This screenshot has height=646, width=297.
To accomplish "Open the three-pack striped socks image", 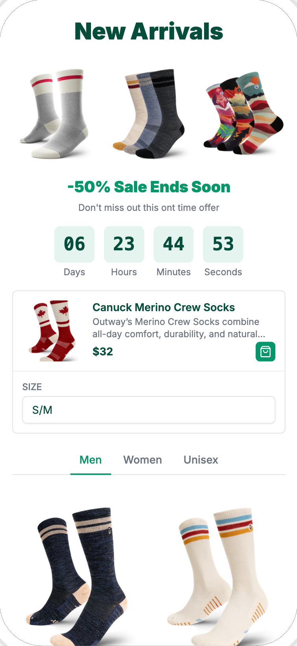I will click(149, 114).
